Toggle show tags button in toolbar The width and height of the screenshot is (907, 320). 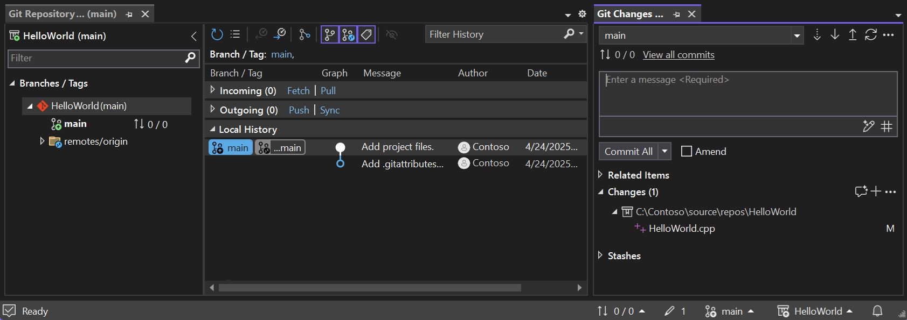click(x=366, y=35)
